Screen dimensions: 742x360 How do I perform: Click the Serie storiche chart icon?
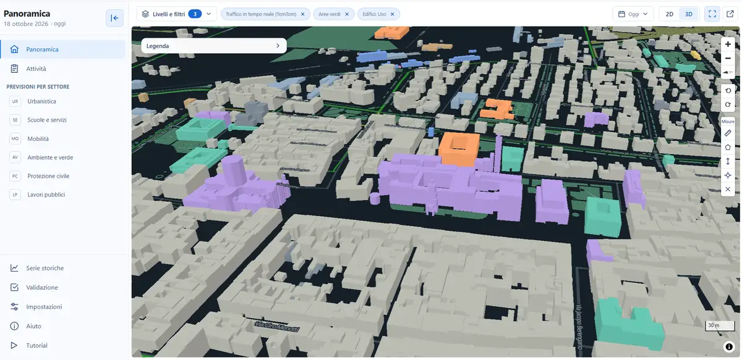[14, 268]
